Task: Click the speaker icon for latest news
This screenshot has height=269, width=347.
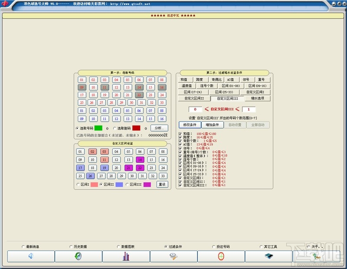Action: point(30,256)
